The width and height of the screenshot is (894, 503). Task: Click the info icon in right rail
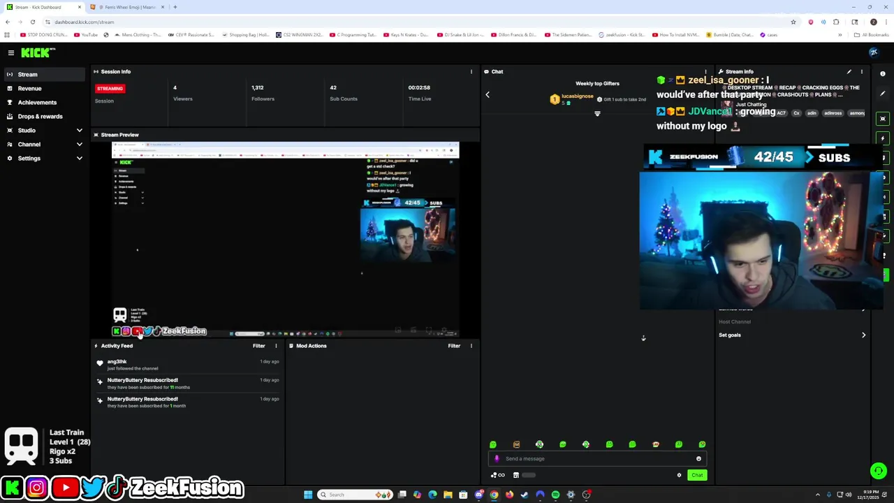(x=883, y=73)
